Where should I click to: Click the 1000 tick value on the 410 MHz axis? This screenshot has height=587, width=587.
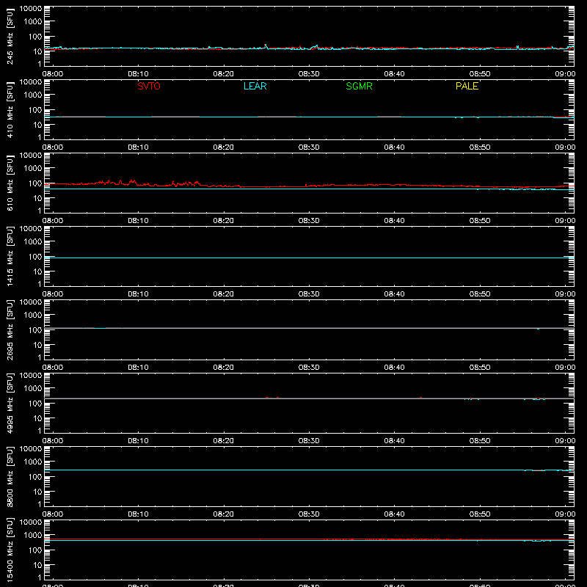point(33,95)
